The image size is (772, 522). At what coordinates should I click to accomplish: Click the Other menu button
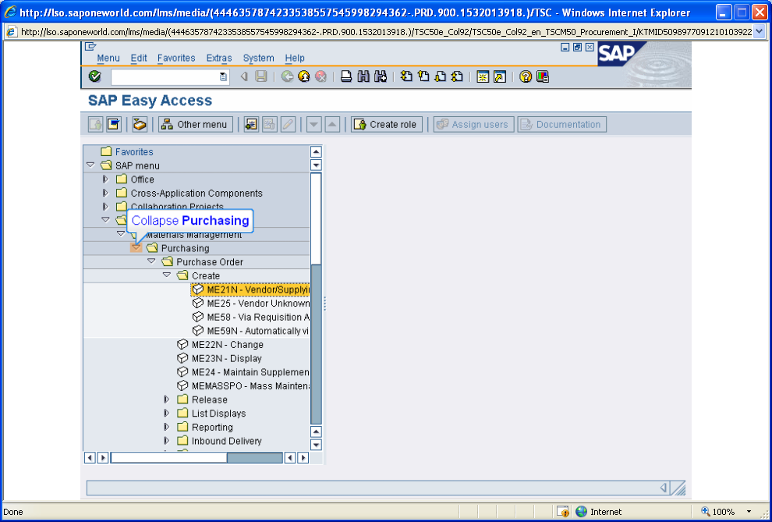tap(196, 125)
